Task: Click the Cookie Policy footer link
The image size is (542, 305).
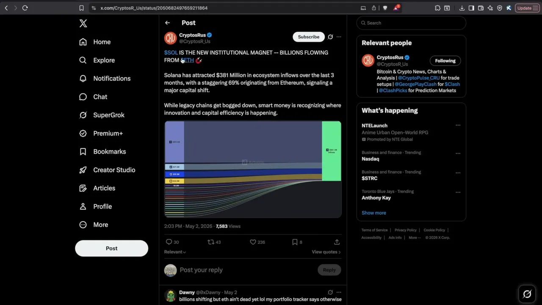Action: 434,230
